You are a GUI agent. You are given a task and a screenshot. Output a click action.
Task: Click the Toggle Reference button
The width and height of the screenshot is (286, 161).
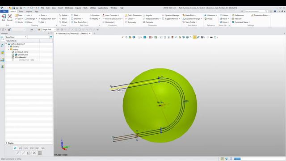tap(171, 19)
